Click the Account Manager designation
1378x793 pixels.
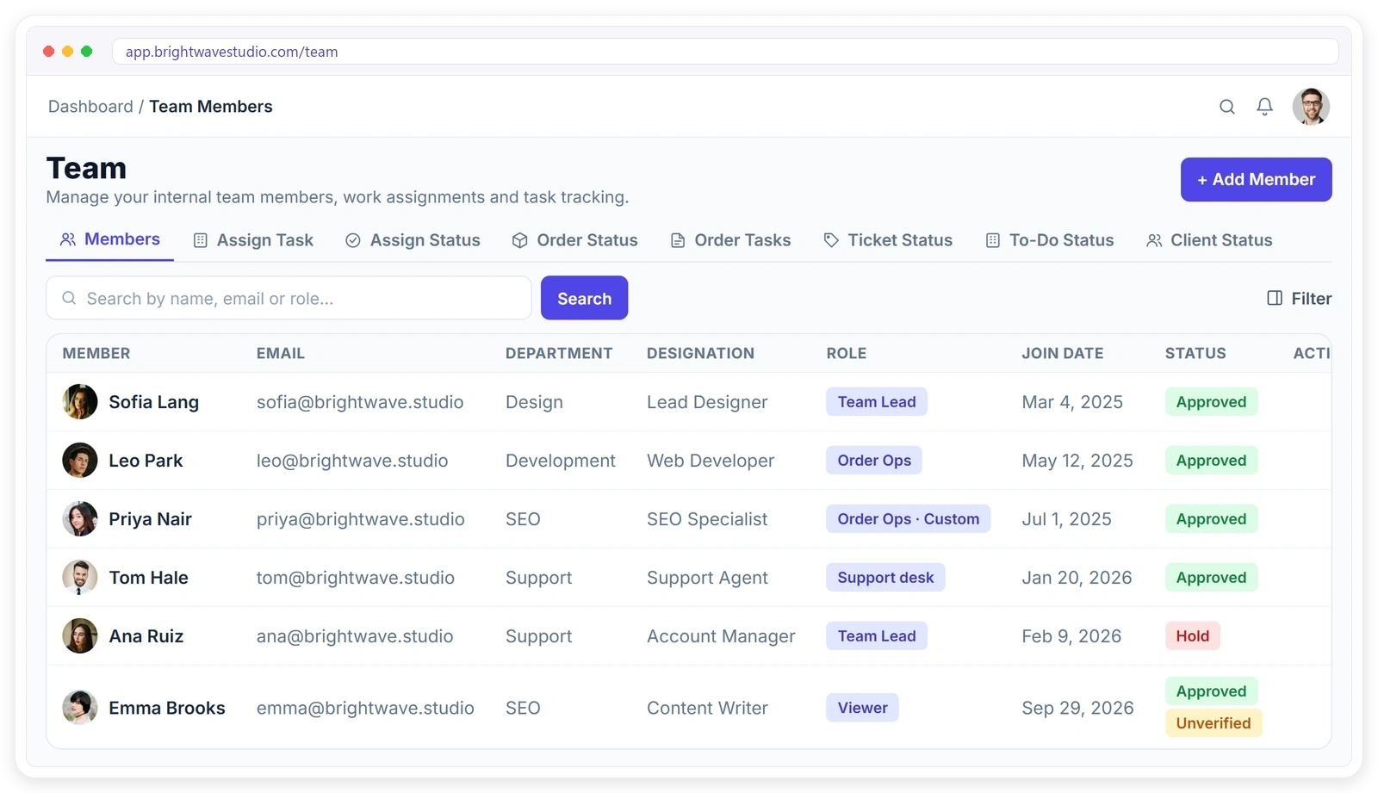(x=721, y=636)
